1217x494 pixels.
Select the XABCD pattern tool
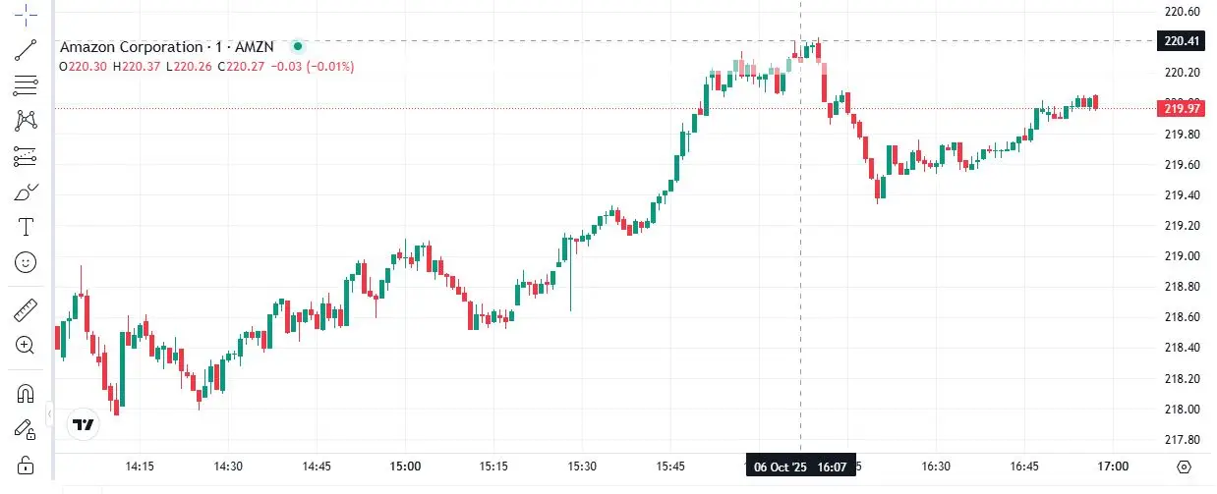[x=26, y=121]
